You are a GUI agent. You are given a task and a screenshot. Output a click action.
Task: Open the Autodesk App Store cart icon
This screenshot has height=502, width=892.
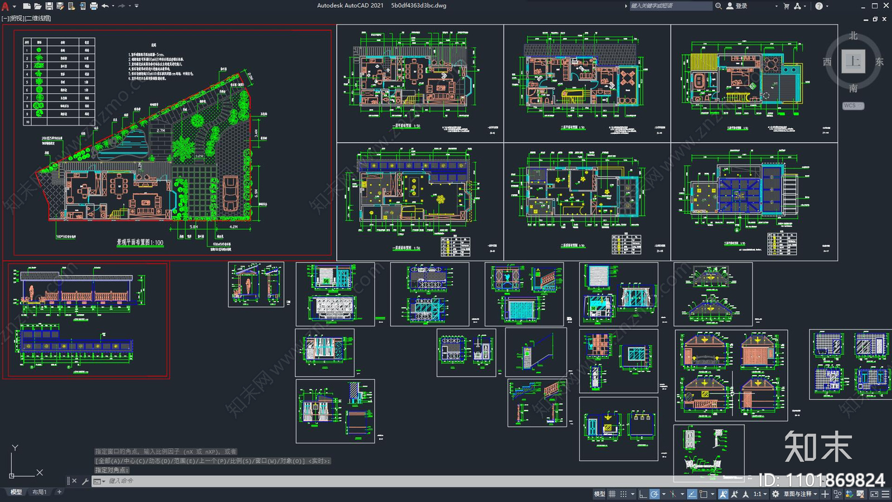tap(787, 6)
